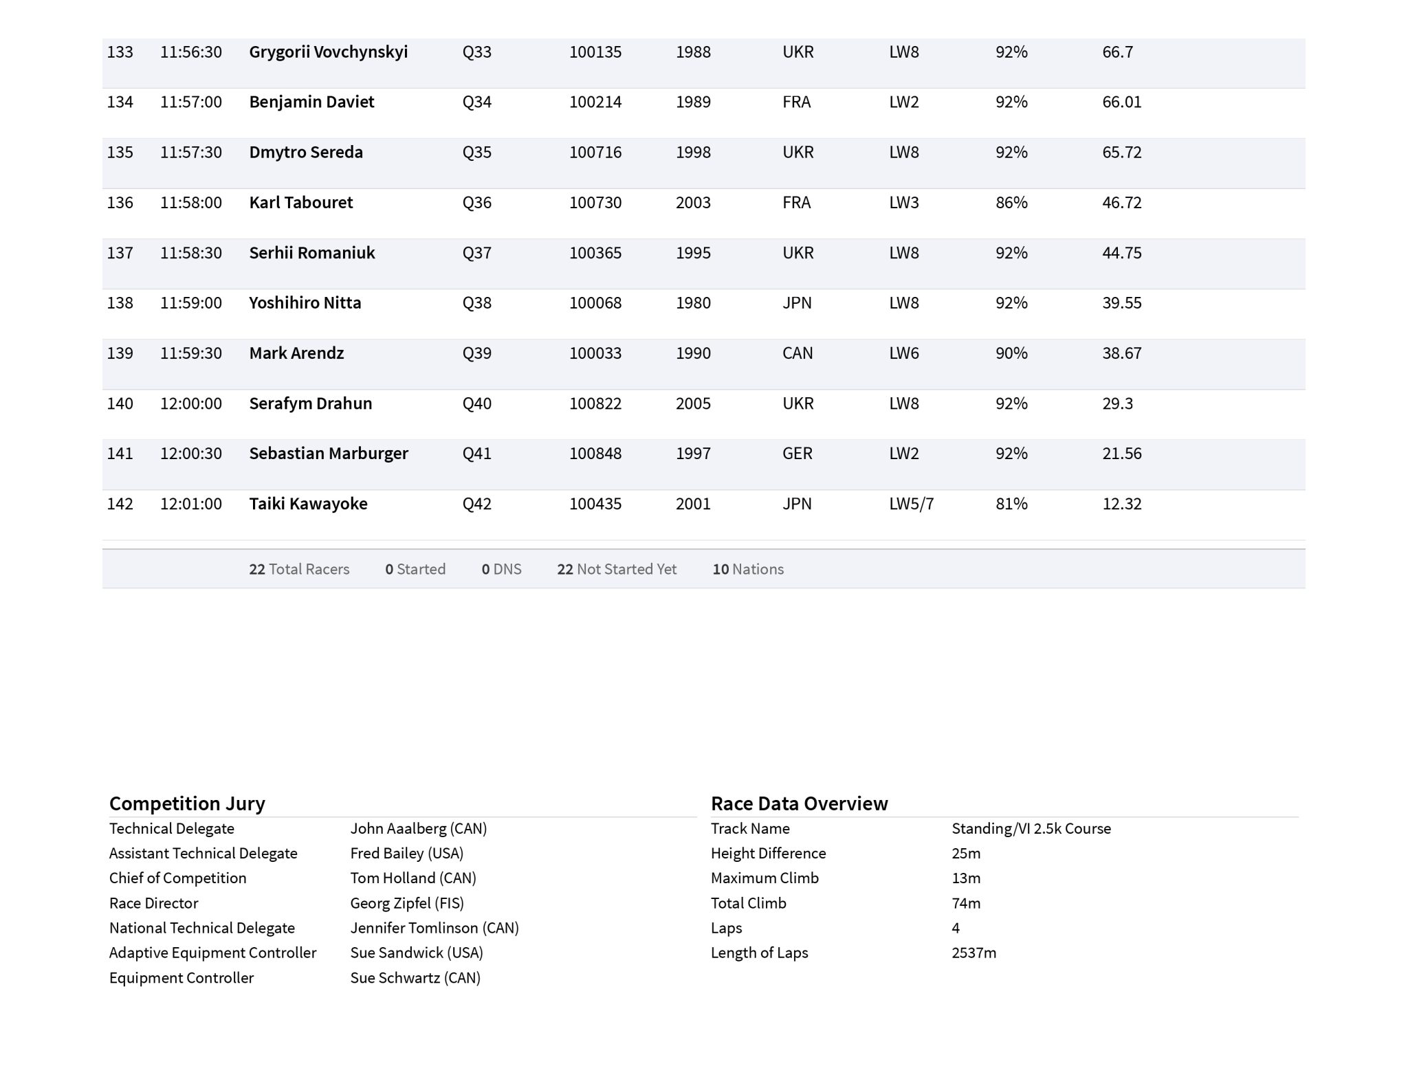The image size is (1408, 1088).
Task: Select Taiki Kawayoke in list
Action: coord(308,504)
